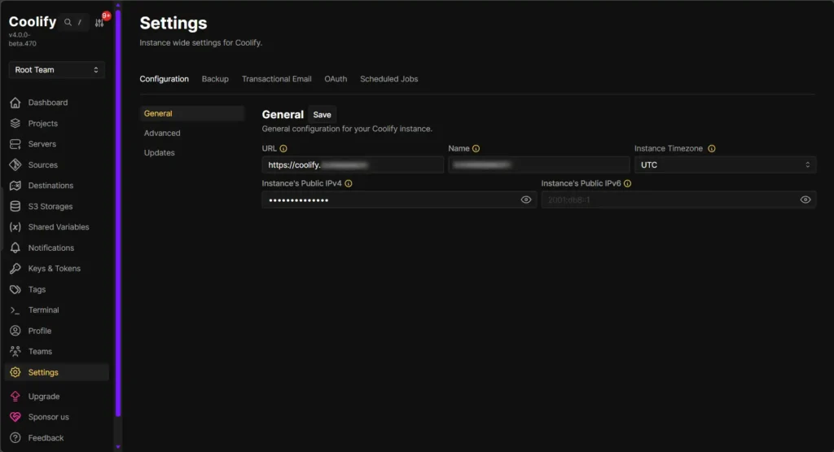The width and height of the screenshot is (834, 452).
Task: Open the Profile user icon
Action: [x=15, y=331]
